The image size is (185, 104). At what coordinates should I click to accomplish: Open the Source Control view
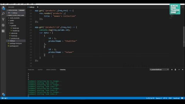pyautogui.click(x=3, y=19)
